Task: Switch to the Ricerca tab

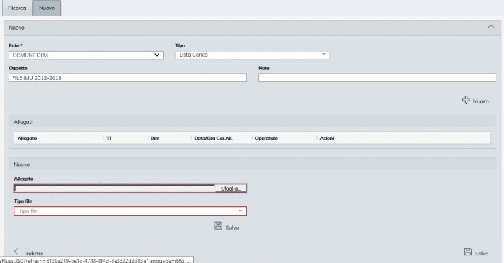Action: point(17,8)
